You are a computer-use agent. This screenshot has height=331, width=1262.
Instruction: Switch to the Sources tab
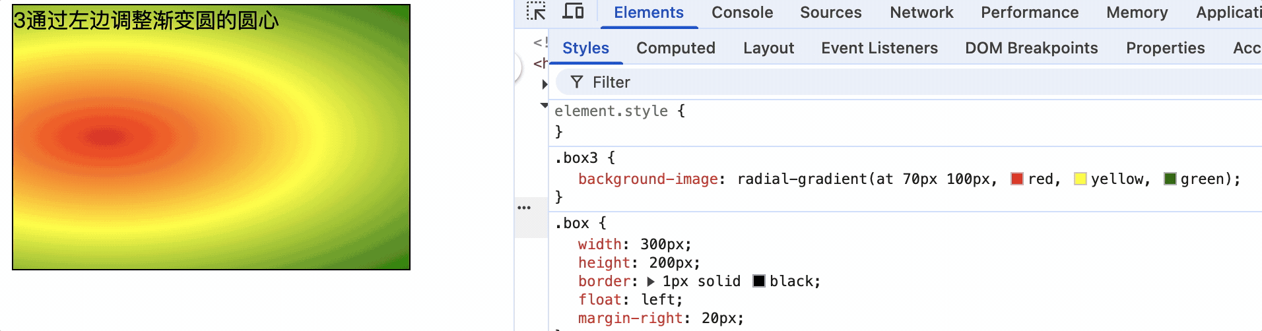click(830, 13)
